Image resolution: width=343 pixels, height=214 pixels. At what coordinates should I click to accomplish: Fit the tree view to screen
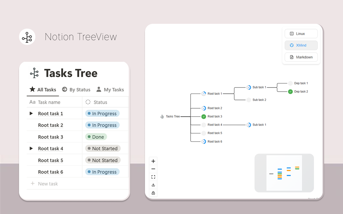(153, 177)
